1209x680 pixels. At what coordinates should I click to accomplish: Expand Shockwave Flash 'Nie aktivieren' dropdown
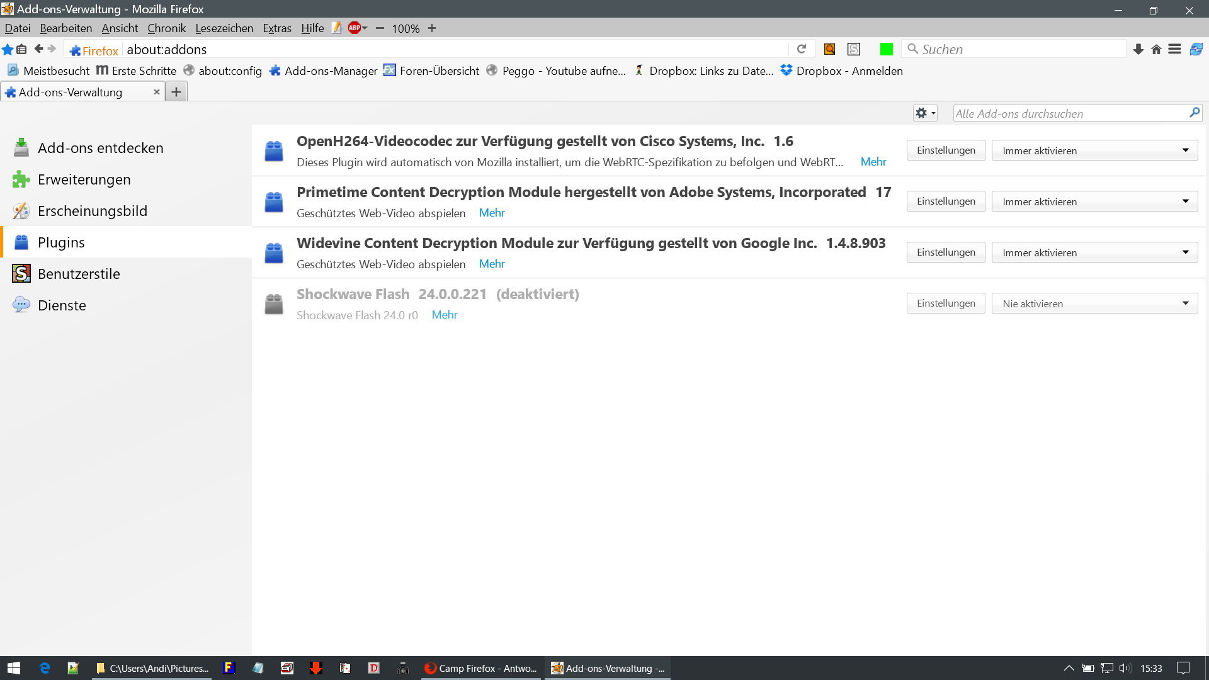coord(1094,303)
